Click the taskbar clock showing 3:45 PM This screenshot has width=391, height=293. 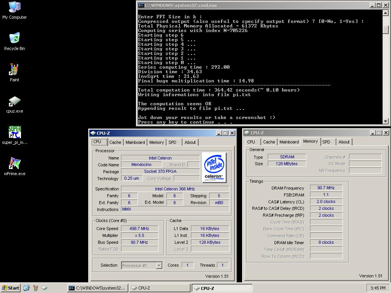(x=378, y=288)
